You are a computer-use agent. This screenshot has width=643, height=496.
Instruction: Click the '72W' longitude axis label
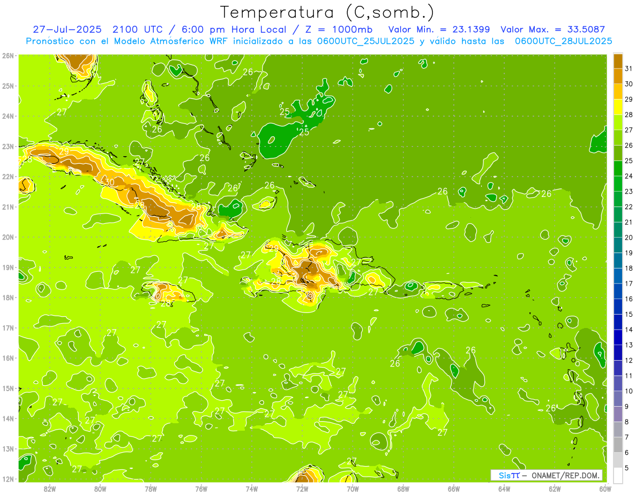click(302, 489)
